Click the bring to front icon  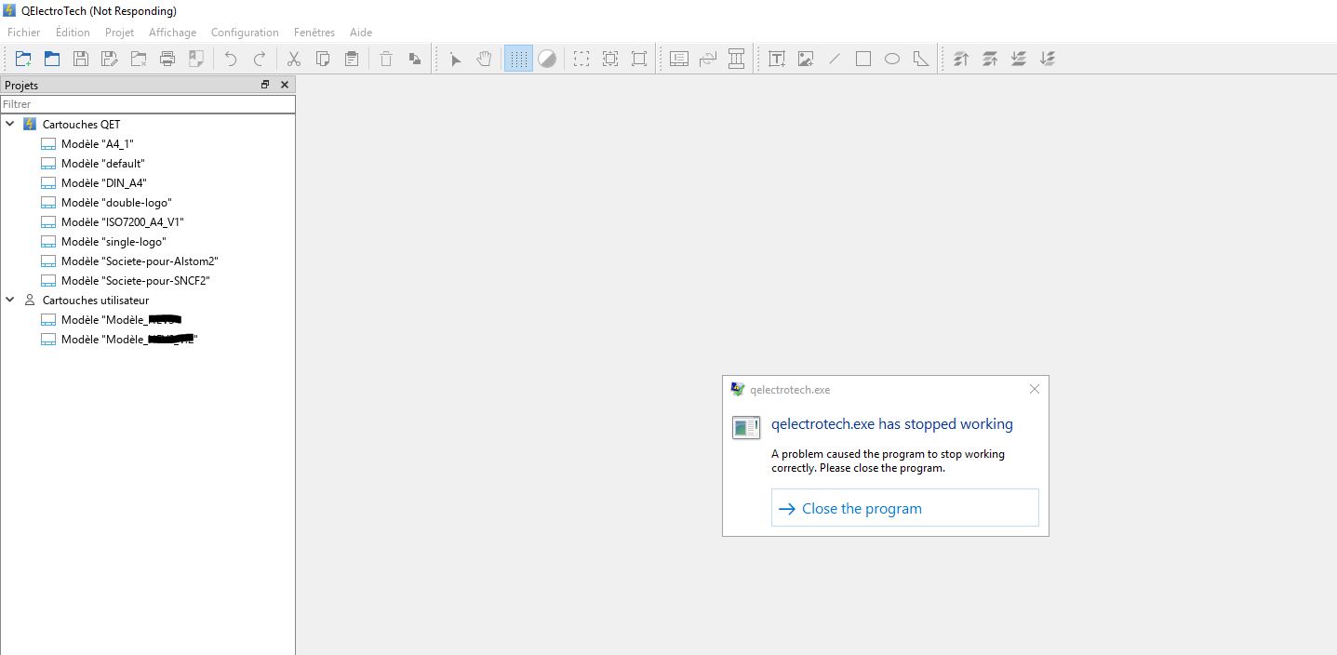pos(961,59)
